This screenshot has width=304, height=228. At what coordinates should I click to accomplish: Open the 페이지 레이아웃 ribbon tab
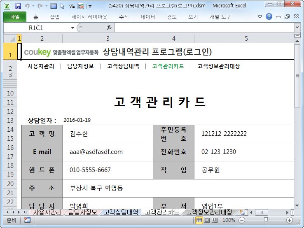coord(89,17)
